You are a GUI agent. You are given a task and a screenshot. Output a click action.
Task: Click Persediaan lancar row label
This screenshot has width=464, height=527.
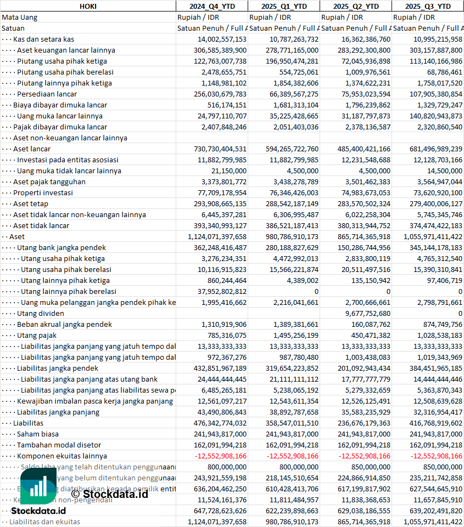coord(47,94)
